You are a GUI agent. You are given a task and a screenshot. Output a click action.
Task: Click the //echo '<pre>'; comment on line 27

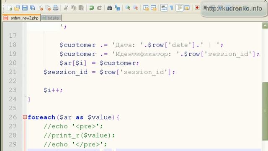tap(73, 126)
